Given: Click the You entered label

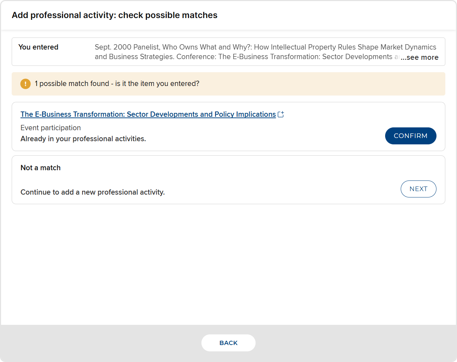Looking at the screenshot, I should 38,47.
